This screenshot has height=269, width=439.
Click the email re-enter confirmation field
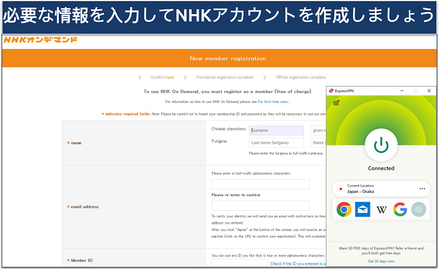(x=260, y=205)
